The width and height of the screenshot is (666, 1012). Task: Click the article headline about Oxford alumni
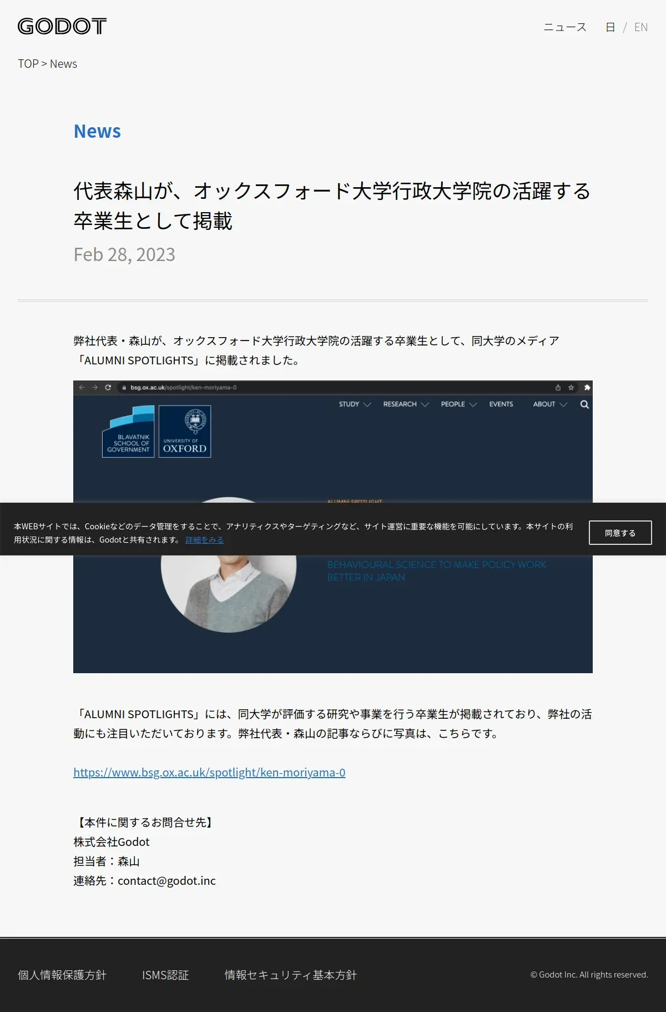click(x=332, y=206)
